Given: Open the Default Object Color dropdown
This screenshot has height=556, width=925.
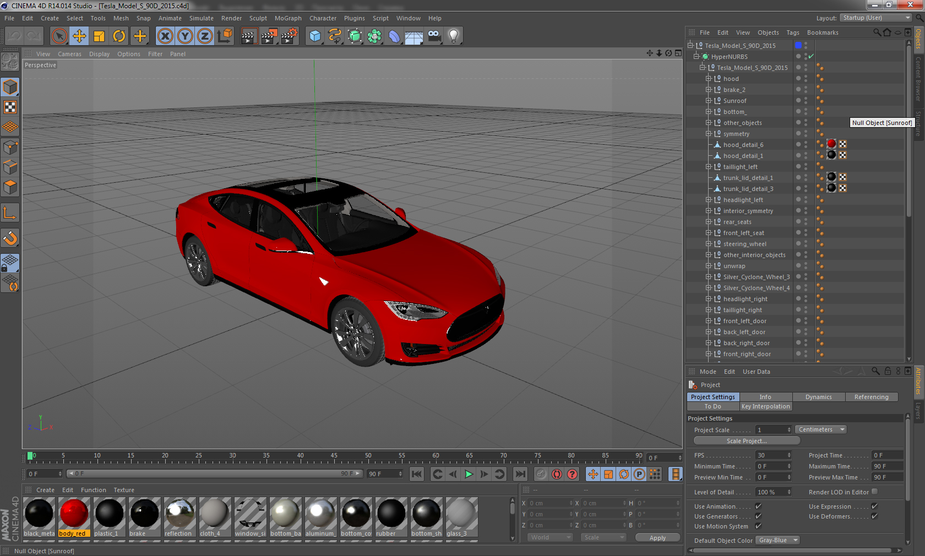Looking at the screenshot, I should tap(777, 541).
